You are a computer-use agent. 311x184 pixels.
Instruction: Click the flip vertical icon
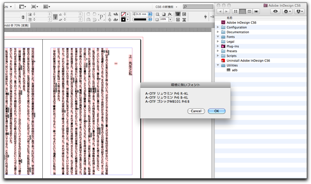pos(95,20)
